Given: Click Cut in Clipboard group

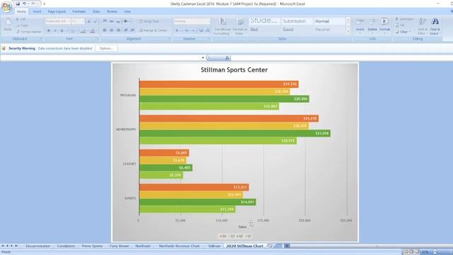Looking at the screenshot, I should 21,19.
